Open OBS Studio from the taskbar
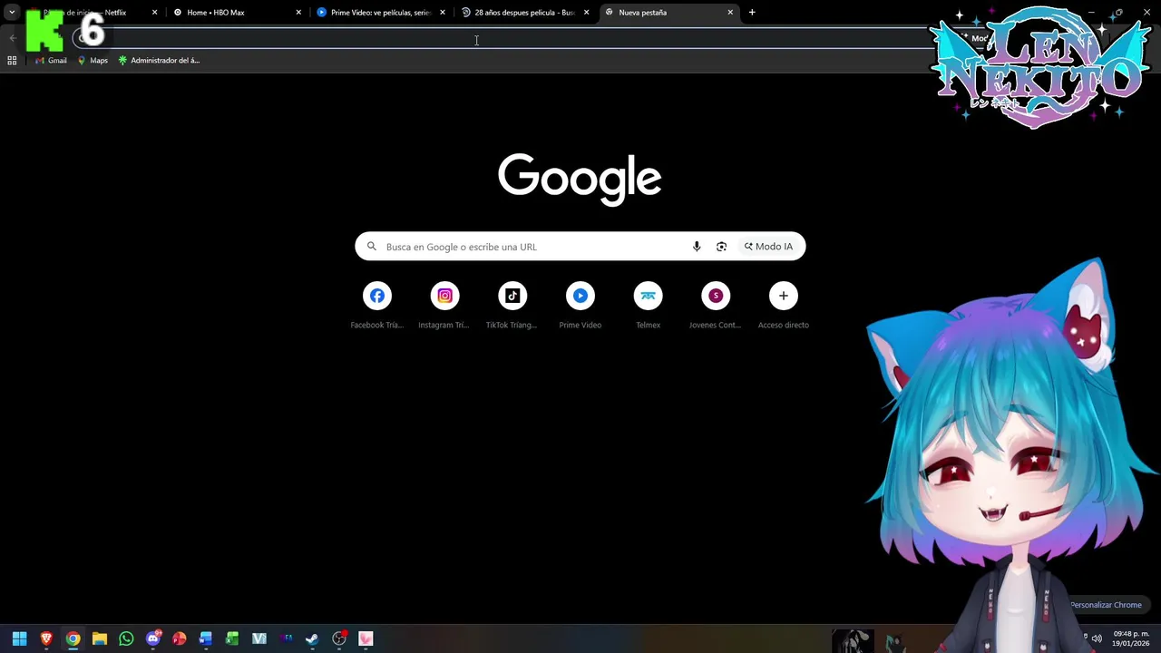1161x653 pixels. (x=339, y=638)
